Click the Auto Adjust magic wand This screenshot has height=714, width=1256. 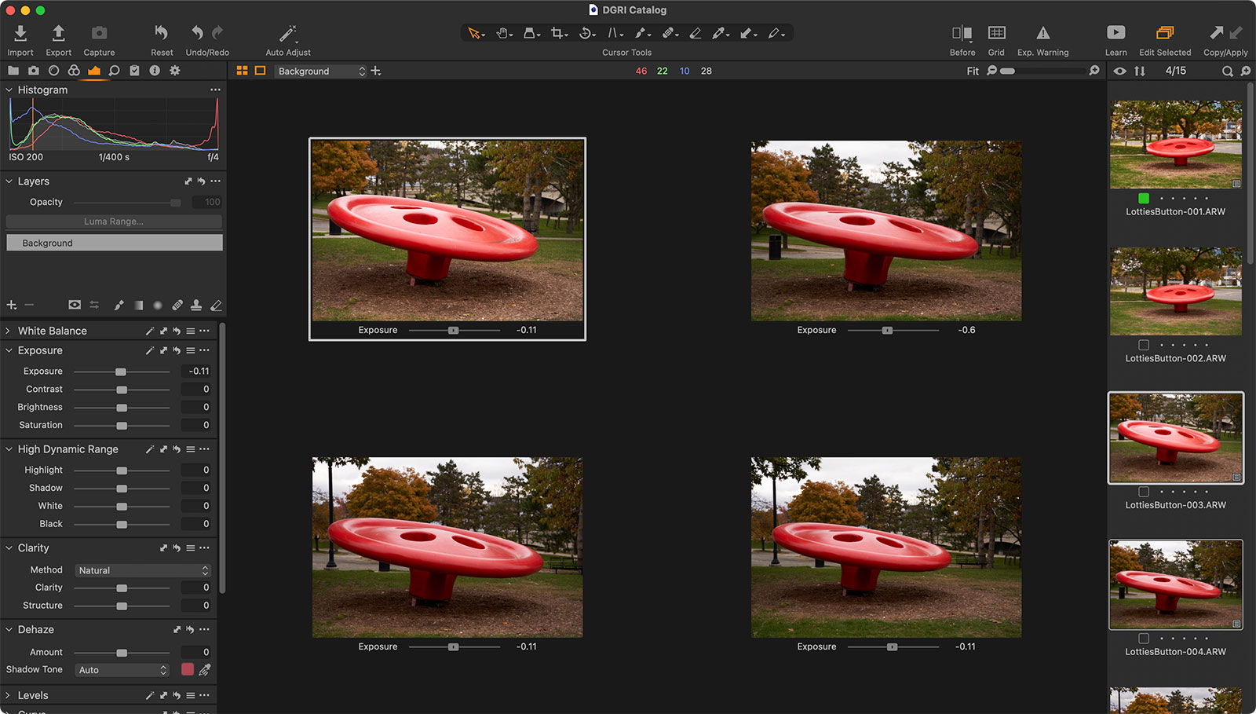pos(287,33)
